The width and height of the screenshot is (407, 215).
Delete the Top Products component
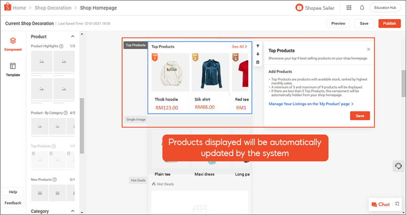pyautogui.click(x=257, y=62)
